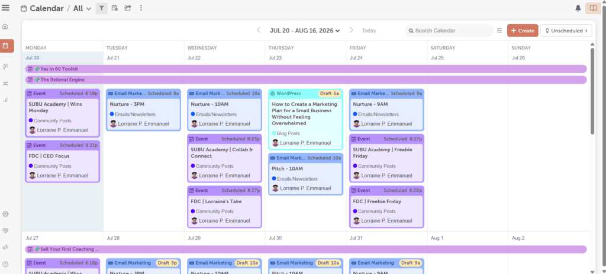Open FDC | Lorraine's Take event
This screenshot has width=606, height=274.
(x=224, y=207)
